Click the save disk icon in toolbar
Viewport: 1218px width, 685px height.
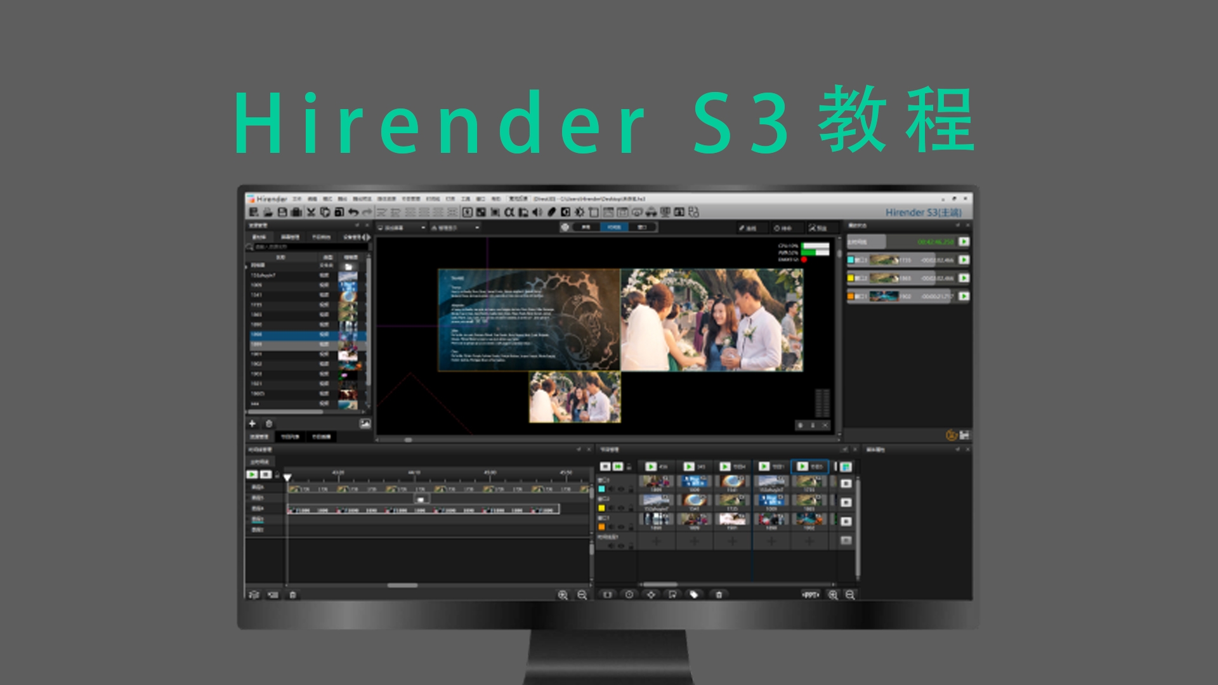tap(282, 212)
